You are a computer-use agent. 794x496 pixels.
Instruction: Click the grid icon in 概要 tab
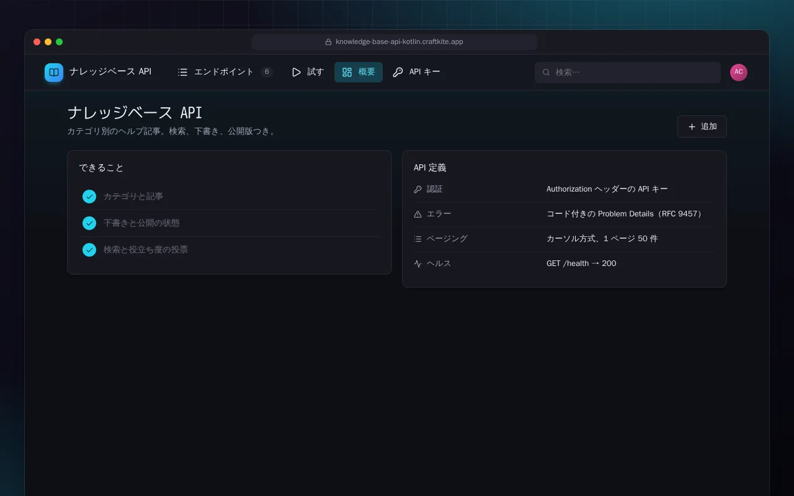coord(347,72)
